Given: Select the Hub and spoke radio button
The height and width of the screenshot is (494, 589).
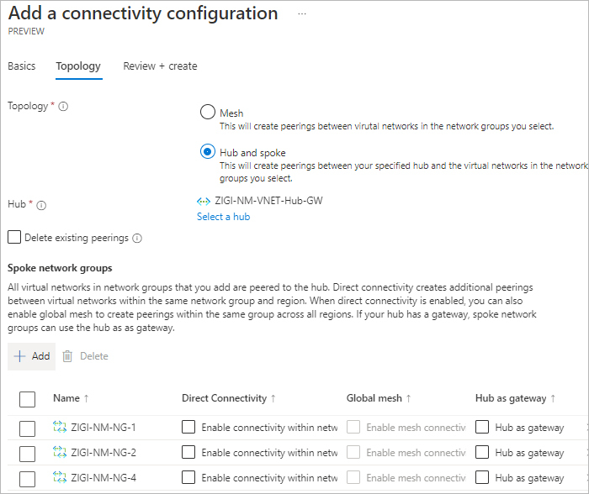Looking at the screenshot, I should point(207,151).
